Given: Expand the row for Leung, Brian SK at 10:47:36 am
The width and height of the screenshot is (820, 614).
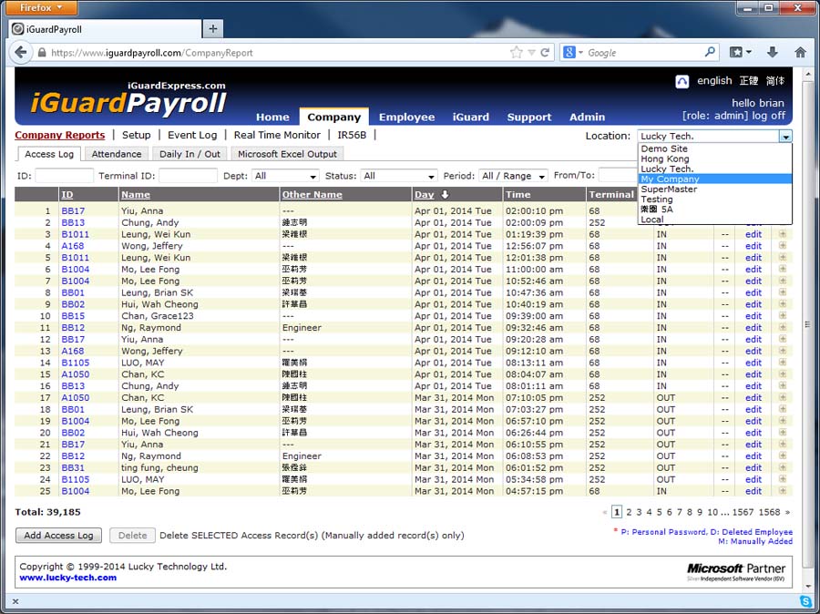Looking at the screenshot, I should (783, 292).
